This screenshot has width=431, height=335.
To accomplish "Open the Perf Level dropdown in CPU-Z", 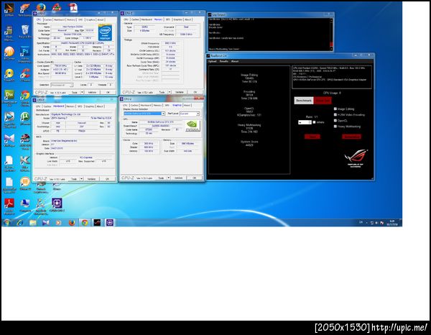I will click(x=190, y=114).
